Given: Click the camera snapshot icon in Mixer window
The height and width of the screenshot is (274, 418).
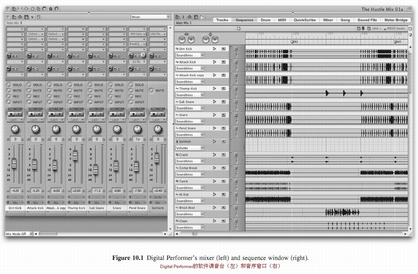Looking at the screenshot, I should click(20, 17).
